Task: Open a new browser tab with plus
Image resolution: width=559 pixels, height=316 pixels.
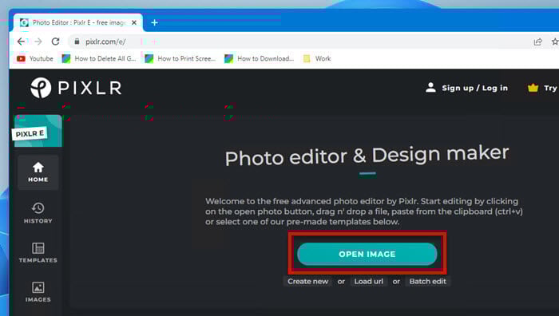Action: (x=154, y=22)
